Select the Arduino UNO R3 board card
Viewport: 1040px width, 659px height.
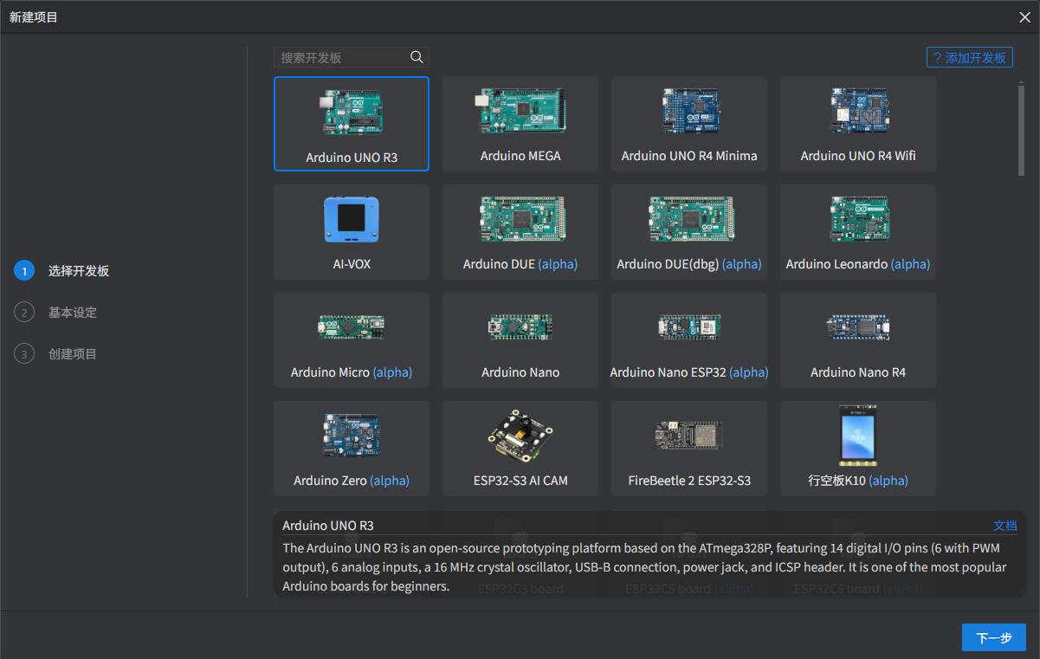pyautogui.click(x=352, y=124)
